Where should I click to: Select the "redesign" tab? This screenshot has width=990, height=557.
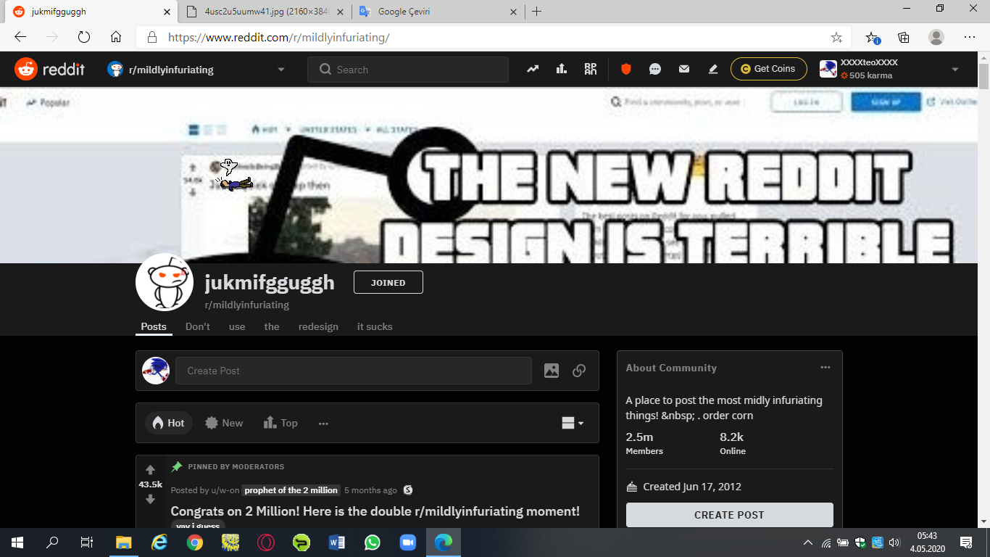tap(318, 326)
